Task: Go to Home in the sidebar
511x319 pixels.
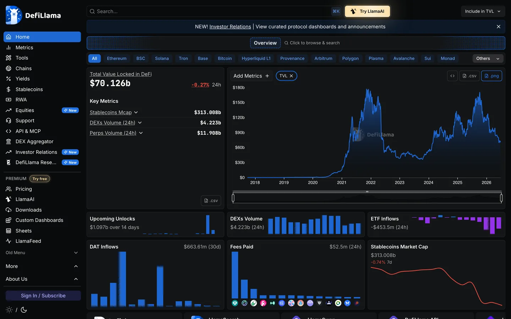Action: (x=42, y=37)
